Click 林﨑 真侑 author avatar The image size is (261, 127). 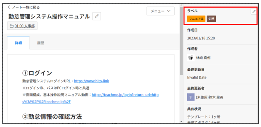(x=191, y=57)
